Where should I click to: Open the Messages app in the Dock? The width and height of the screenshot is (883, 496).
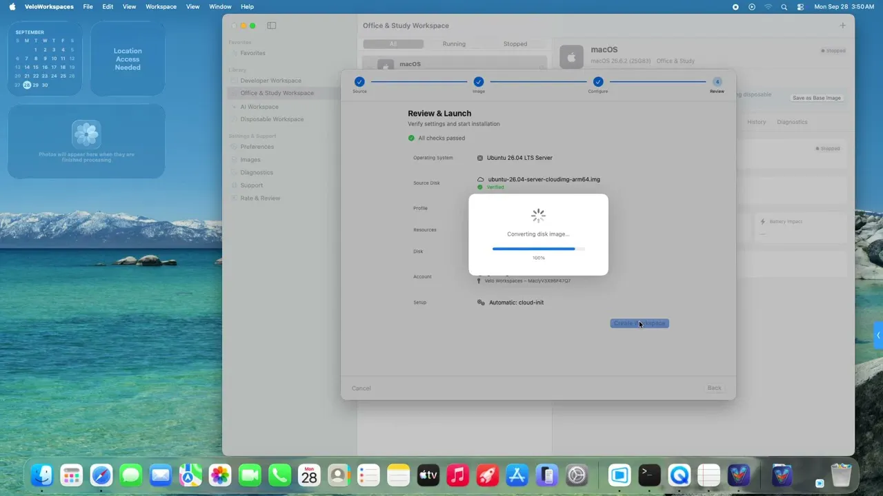[x=131, y=475]
